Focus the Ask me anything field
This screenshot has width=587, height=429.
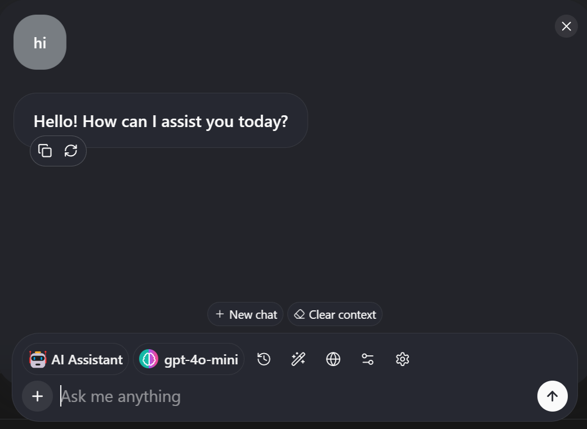click(296, 396)
